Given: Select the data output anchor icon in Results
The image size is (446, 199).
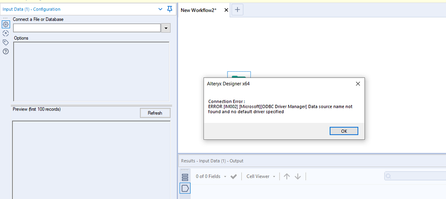Looking at the screenshot, I should pos(185,188).
